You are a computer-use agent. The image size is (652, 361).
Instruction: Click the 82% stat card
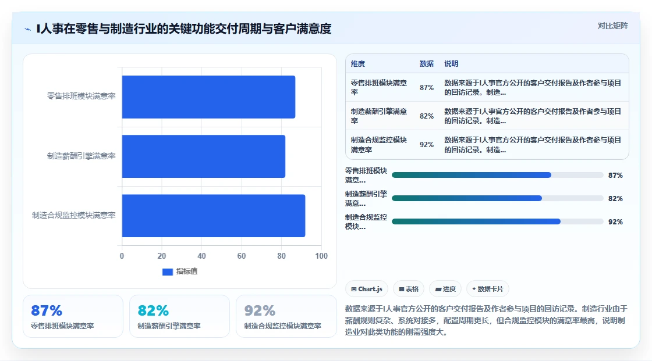click(x=179, y=316)
